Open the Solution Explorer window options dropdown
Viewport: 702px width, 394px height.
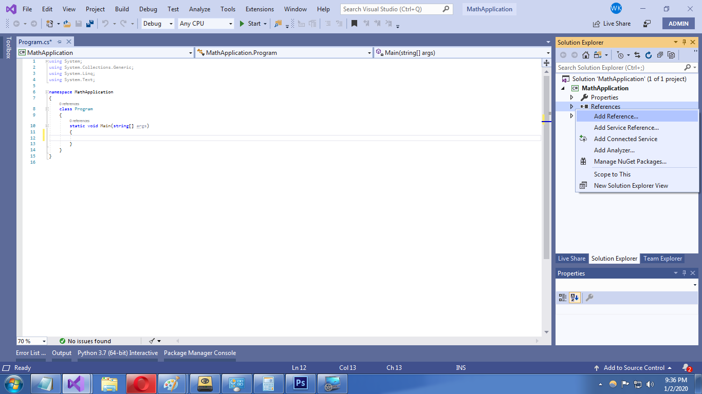(x=676, y=43)
